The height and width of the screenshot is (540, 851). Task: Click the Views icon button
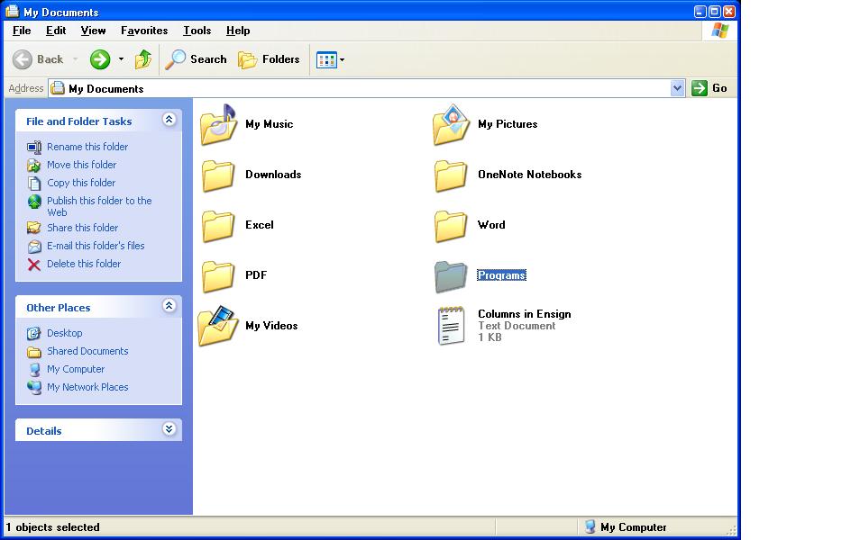click(326, 59)
